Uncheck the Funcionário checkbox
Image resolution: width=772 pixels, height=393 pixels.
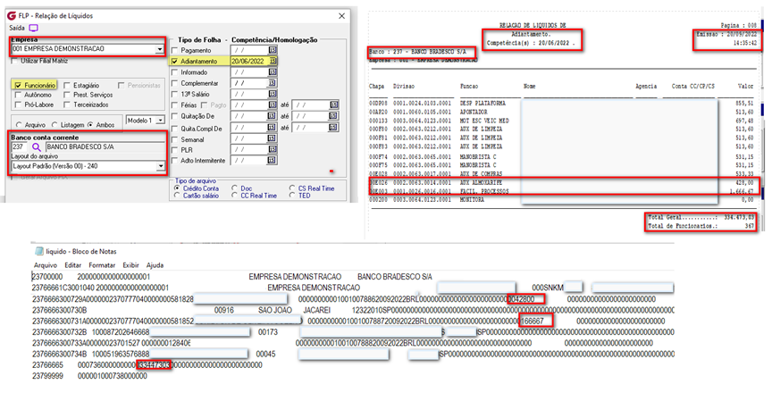tap(18, 86)
